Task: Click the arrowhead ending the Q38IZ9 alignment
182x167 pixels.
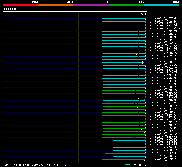Action: point(146,141)
